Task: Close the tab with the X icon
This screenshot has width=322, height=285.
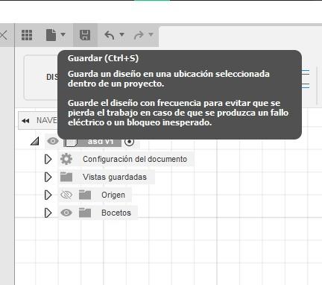Action: pos(3,35)
